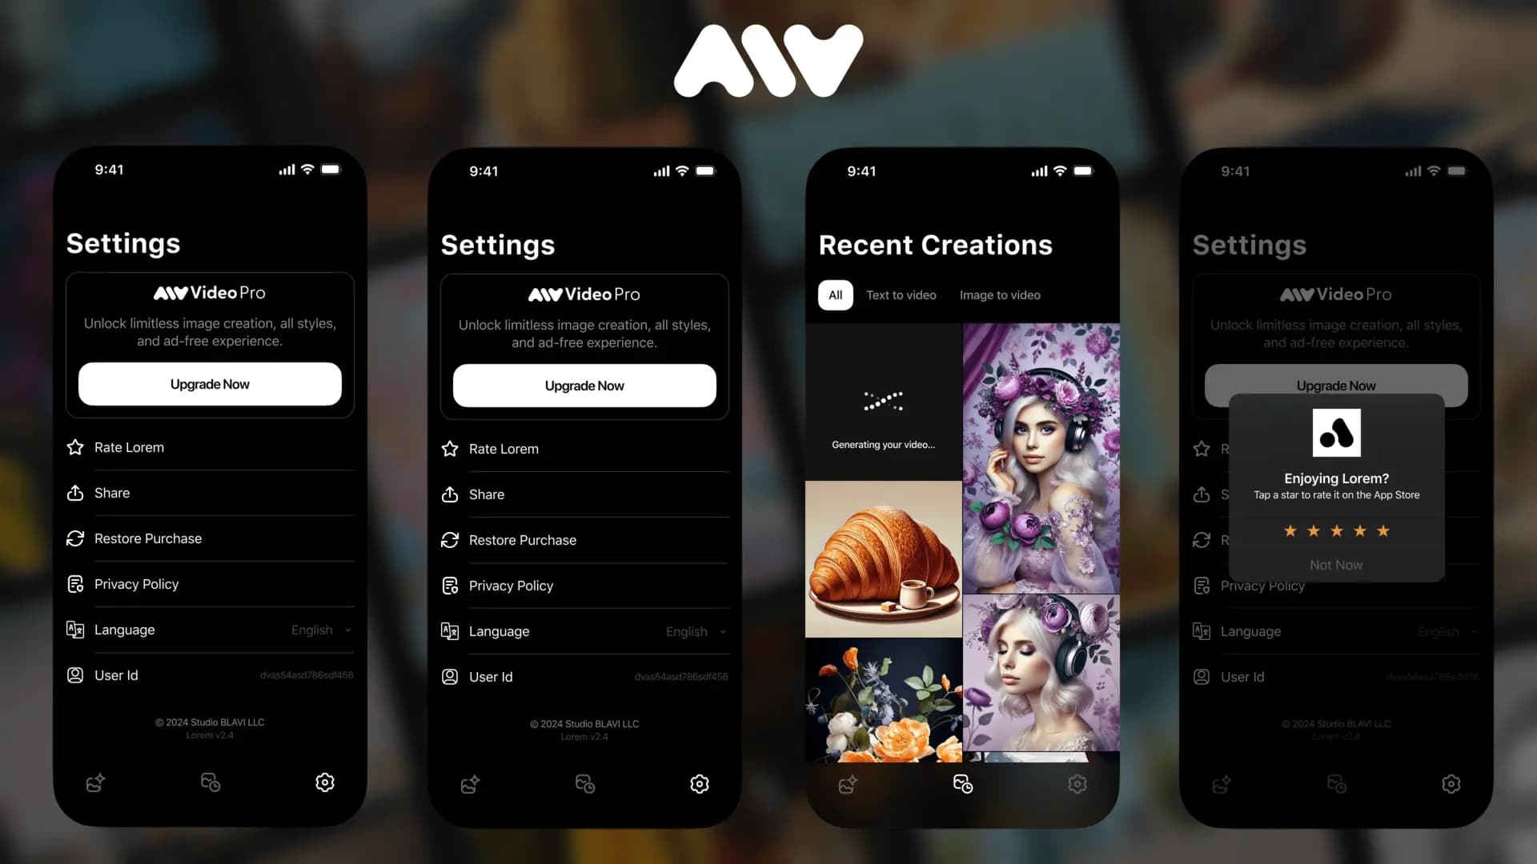
Task: Tap the language globe icon in Settings
Action: pos(75,629)
